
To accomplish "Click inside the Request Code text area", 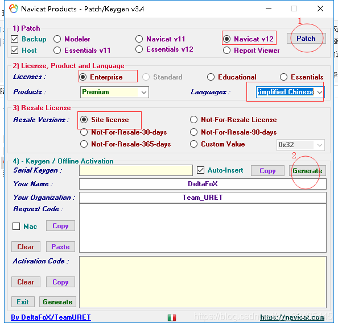I will (x=203, y=228).
